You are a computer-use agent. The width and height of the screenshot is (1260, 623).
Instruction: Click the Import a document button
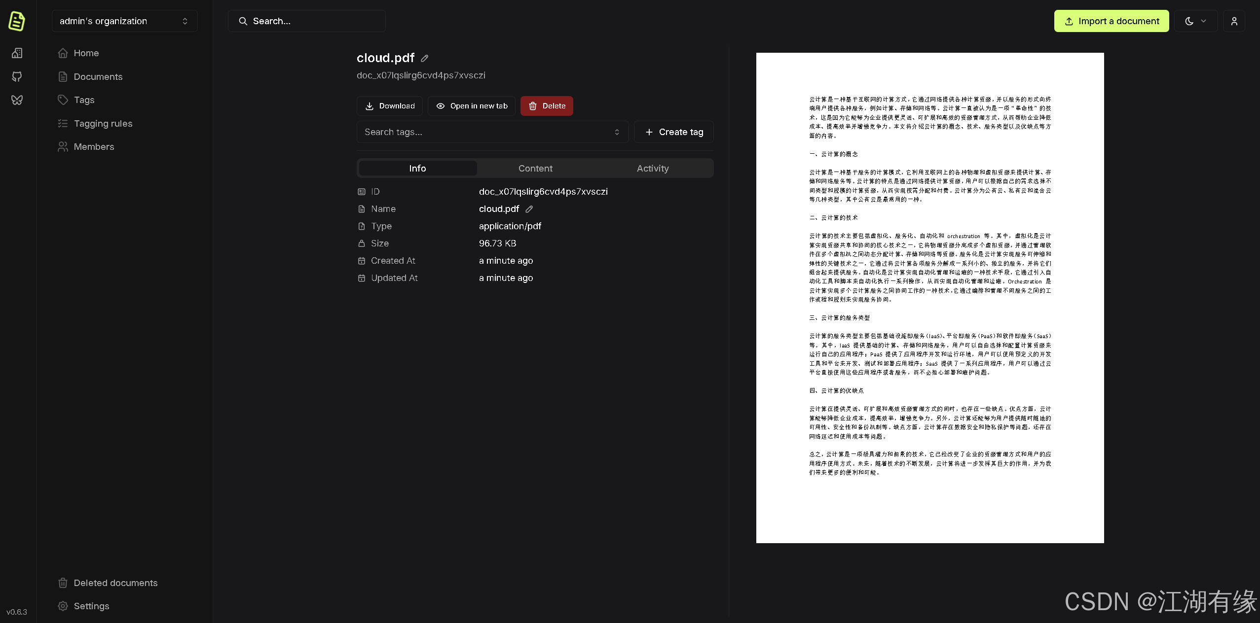1111,21
